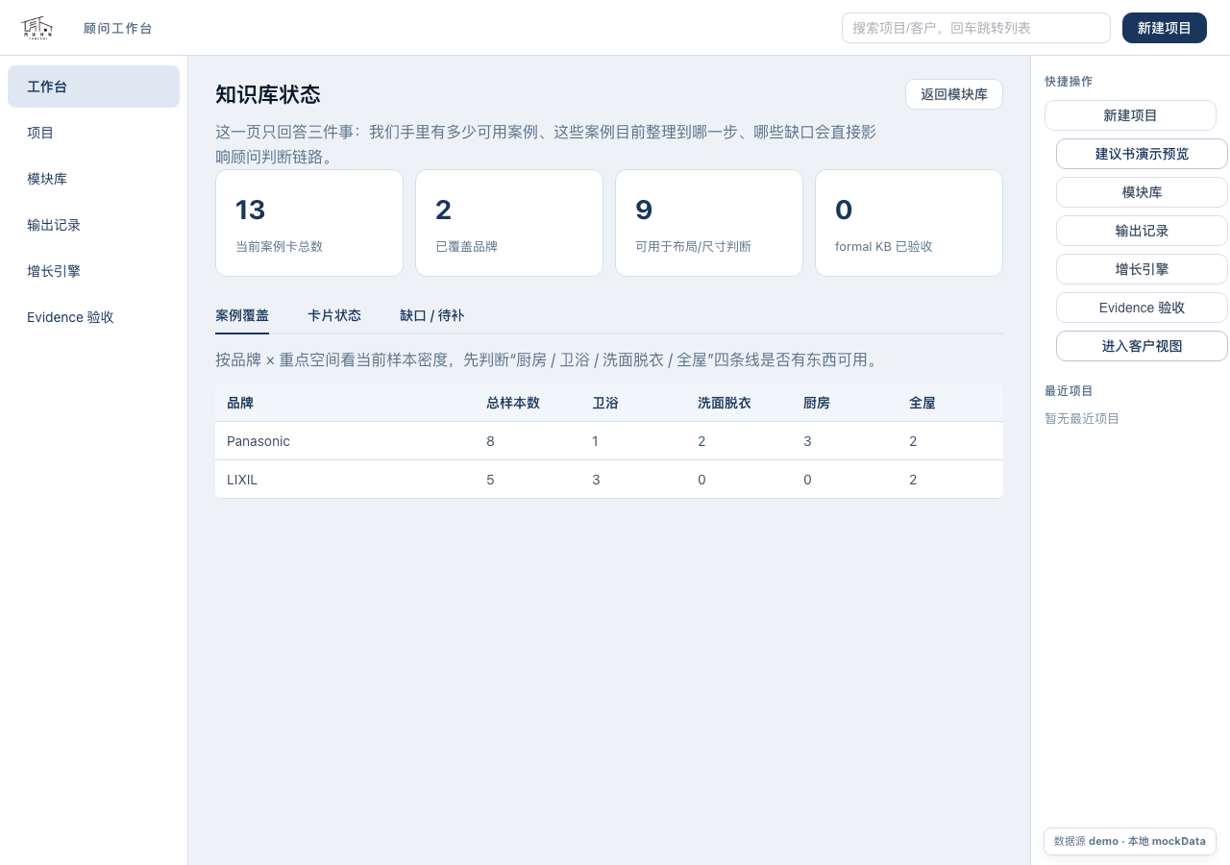Click the 可用于布局/尺寸判断 stat card
1230x865 pixels.
(x=709, y=223)
